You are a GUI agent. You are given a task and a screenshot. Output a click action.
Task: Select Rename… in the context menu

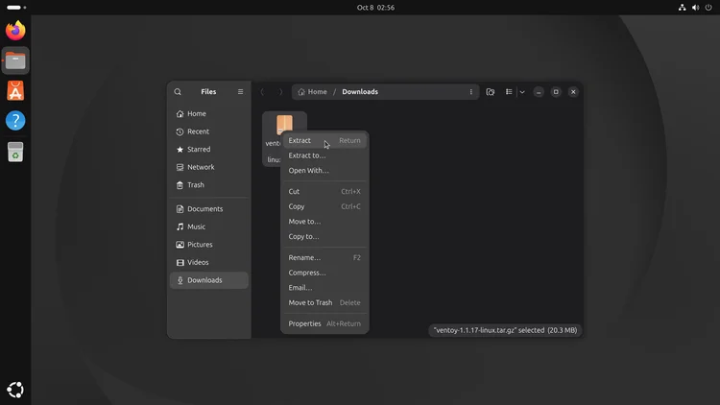pyautogui.click(x=324, y=257)
